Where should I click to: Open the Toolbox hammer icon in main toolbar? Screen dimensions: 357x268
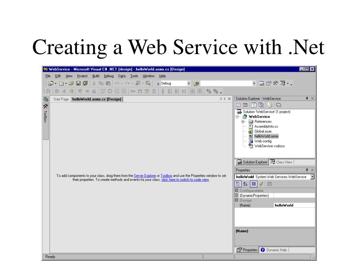point(275,83)
